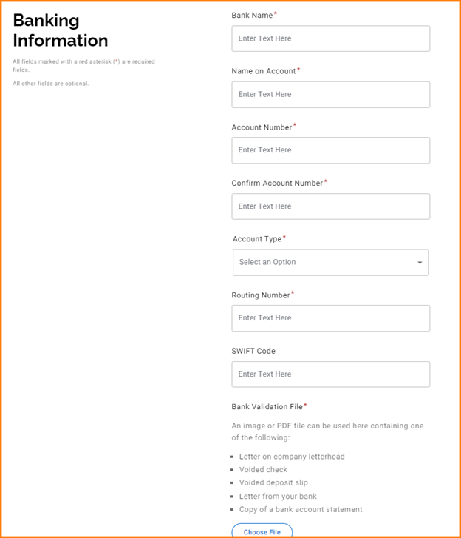Click the SWIFT Code label text
Viewport: 461px width, 538px height.
click(x=253, y=351)
